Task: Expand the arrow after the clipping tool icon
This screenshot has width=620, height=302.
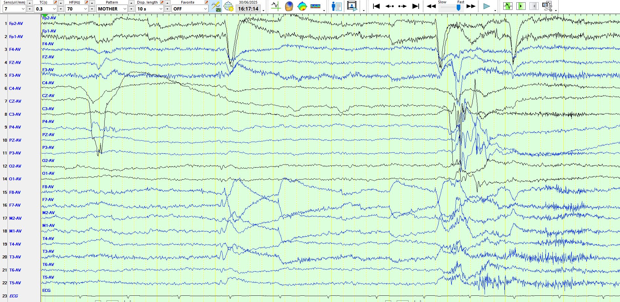Action: pyautogui.click(x=556, y=10)
